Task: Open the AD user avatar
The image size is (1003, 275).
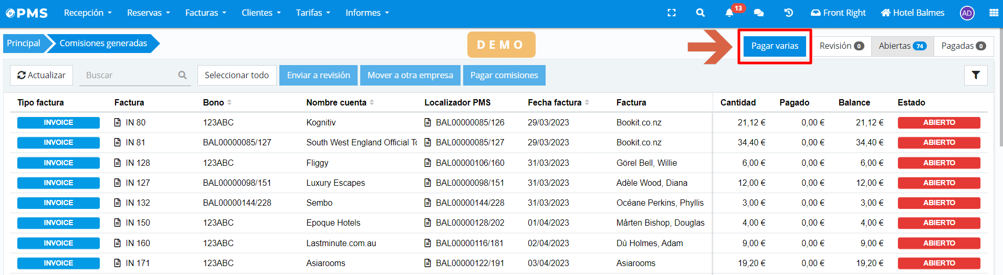Action: pyautogui.click(x=967, y=13)
